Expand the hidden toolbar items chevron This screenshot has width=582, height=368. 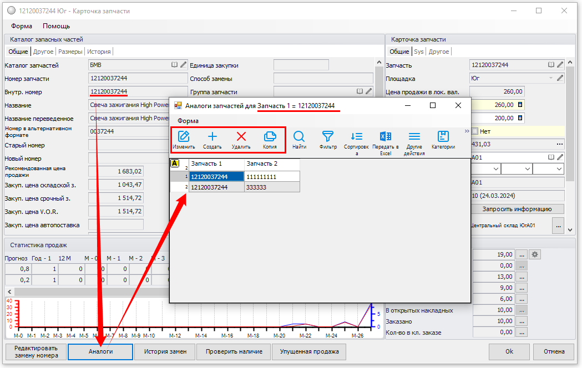pyautogui.click(x=467, y=131)
